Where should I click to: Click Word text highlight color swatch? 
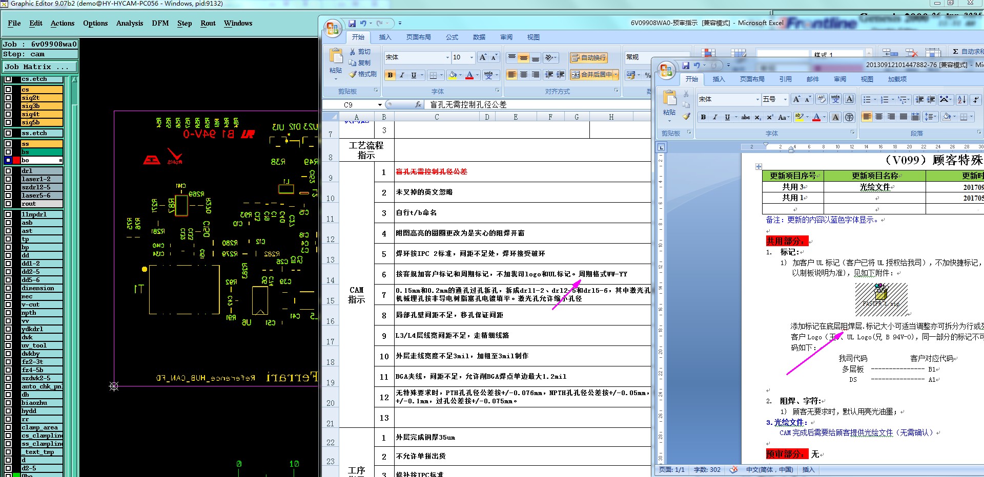(x=798, y=117)
